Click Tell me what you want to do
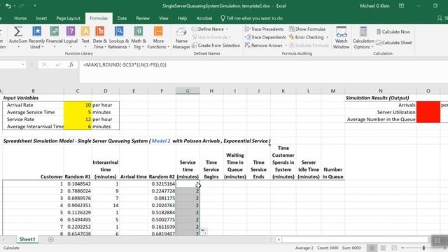The image size is (448, 252). click(x=251, y=18)
